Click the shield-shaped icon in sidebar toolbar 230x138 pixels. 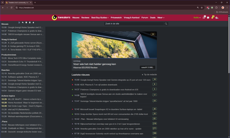point(26,23)
